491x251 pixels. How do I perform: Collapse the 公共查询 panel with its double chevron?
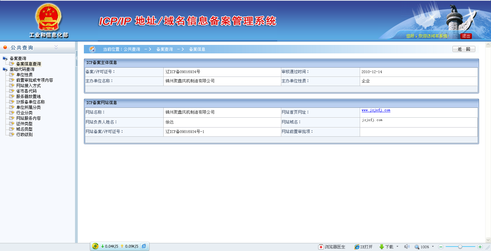pos(56,47)
